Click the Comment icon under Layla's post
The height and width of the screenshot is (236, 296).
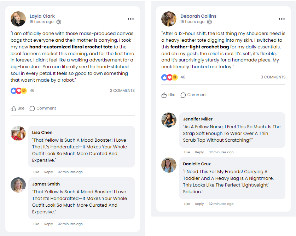(x=32, y=108)
